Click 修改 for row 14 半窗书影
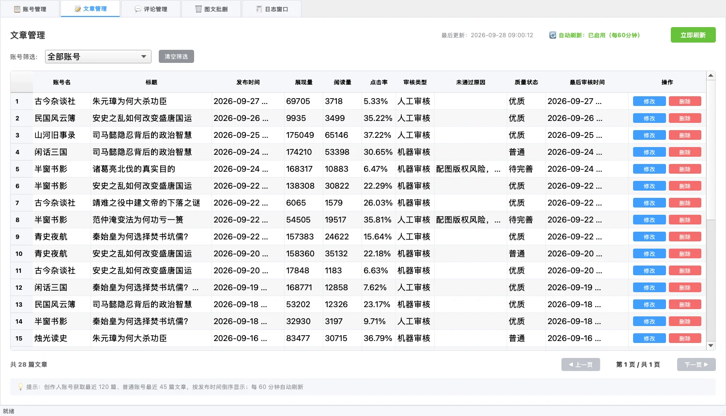 pyautogui.click(x=650, y=322)
